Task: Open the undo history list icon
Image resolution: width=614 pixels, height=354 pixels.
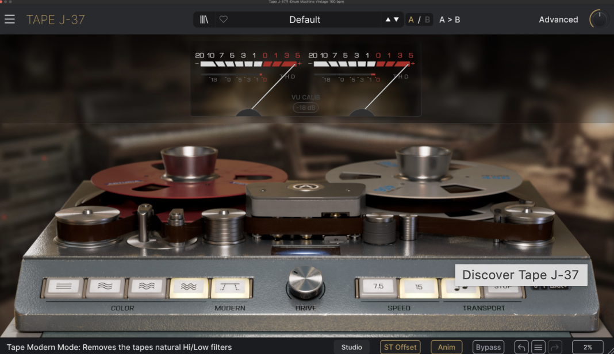Action: (x=538, y=347)
